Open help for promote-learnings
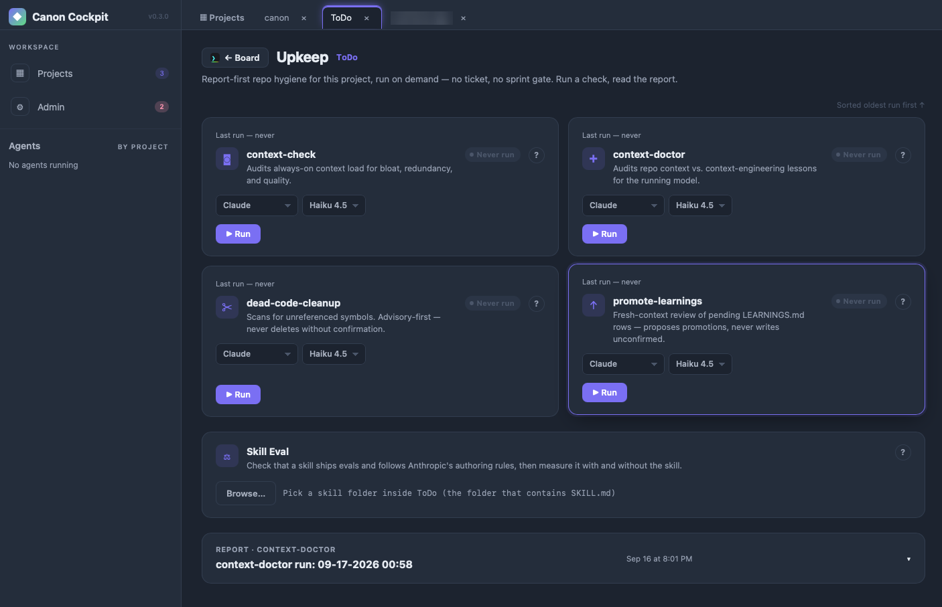 click(902, 302)
